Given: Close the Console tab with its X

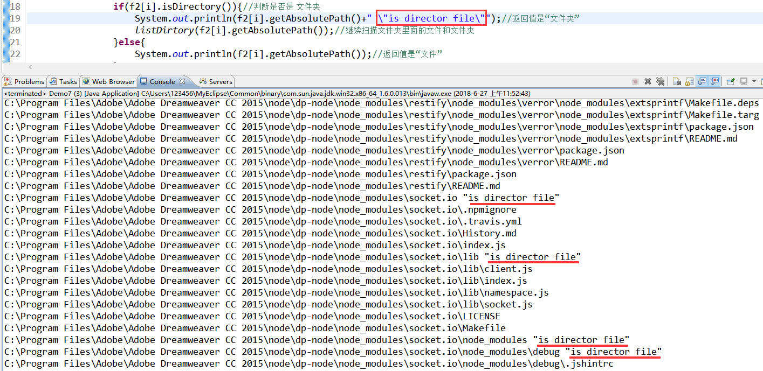Looking at the screenshot, I should click(182, 81).
